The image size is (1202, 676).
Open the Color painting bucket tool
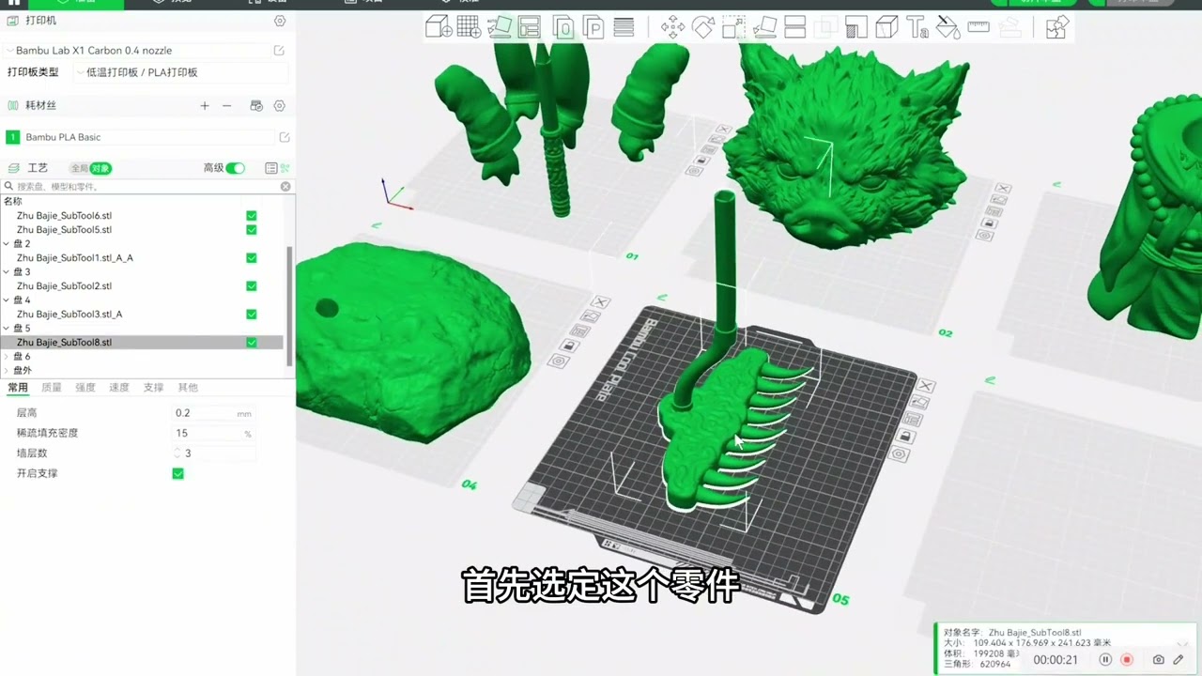point(948,27)
